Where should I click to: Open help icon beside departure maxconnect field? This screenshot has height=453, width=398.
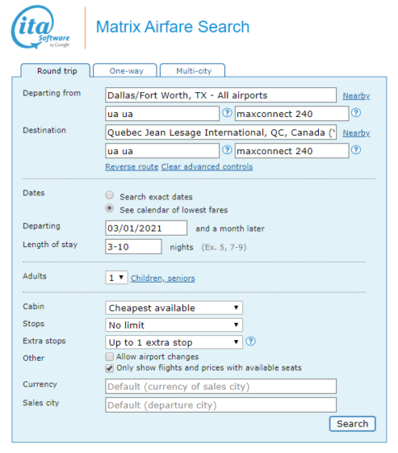(x=356, y=113)
